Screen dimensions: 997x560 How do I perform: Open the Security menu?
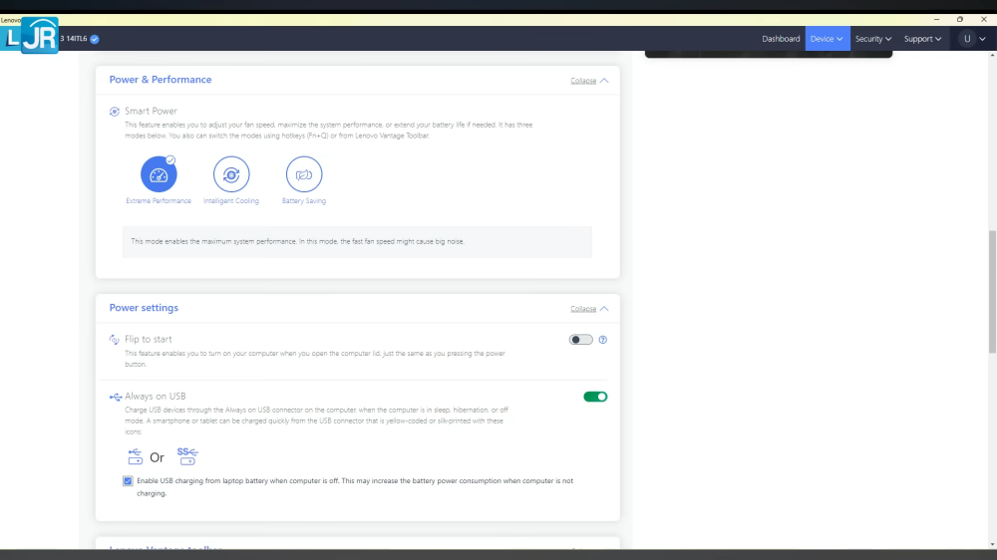(873, 39)
